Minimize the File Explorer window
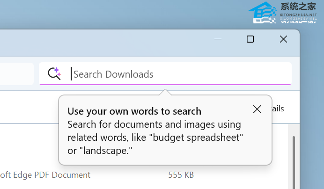 218,39
